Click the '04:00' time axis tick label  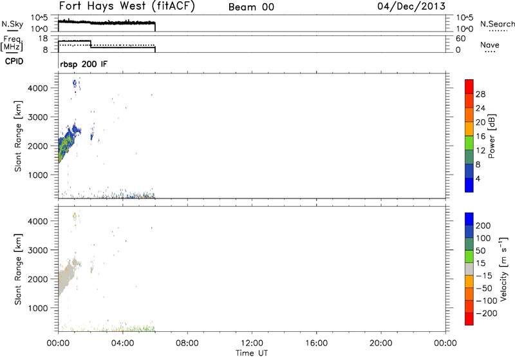pos(123,343)
